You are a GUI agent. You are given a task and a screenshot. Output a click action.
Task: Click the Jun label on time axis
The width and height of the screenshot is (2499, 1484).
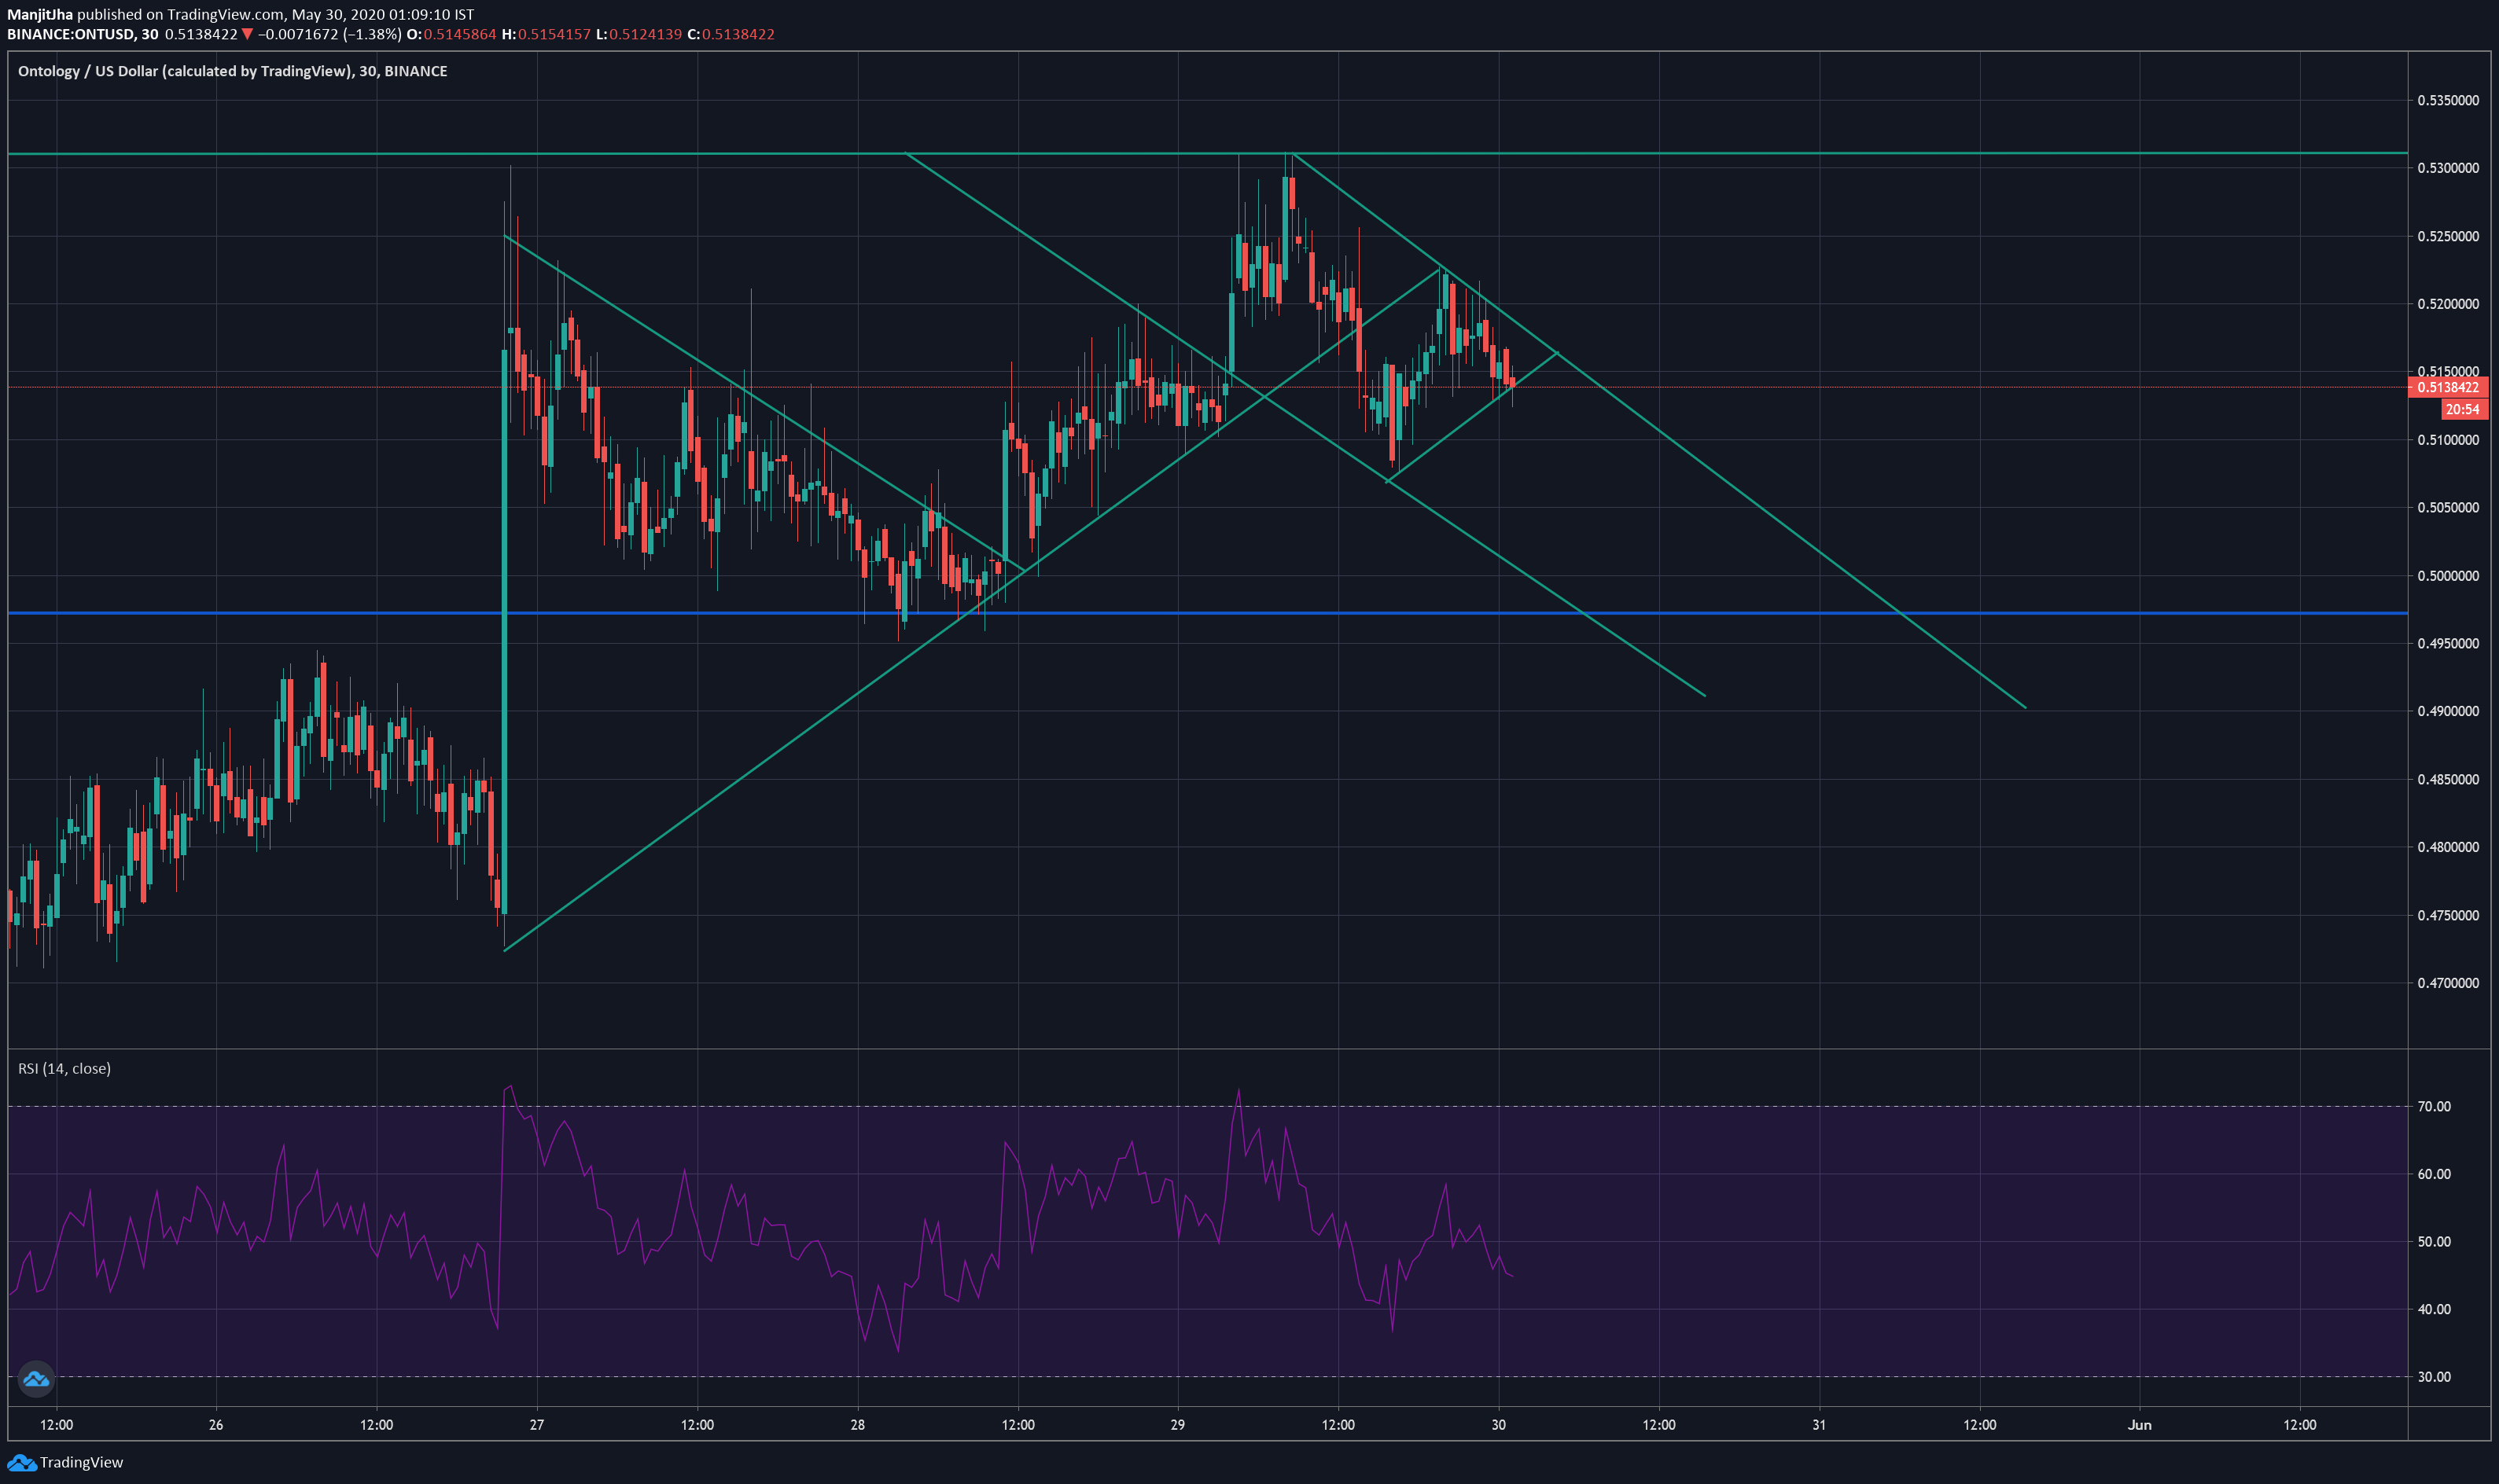click(2139, 1425)
